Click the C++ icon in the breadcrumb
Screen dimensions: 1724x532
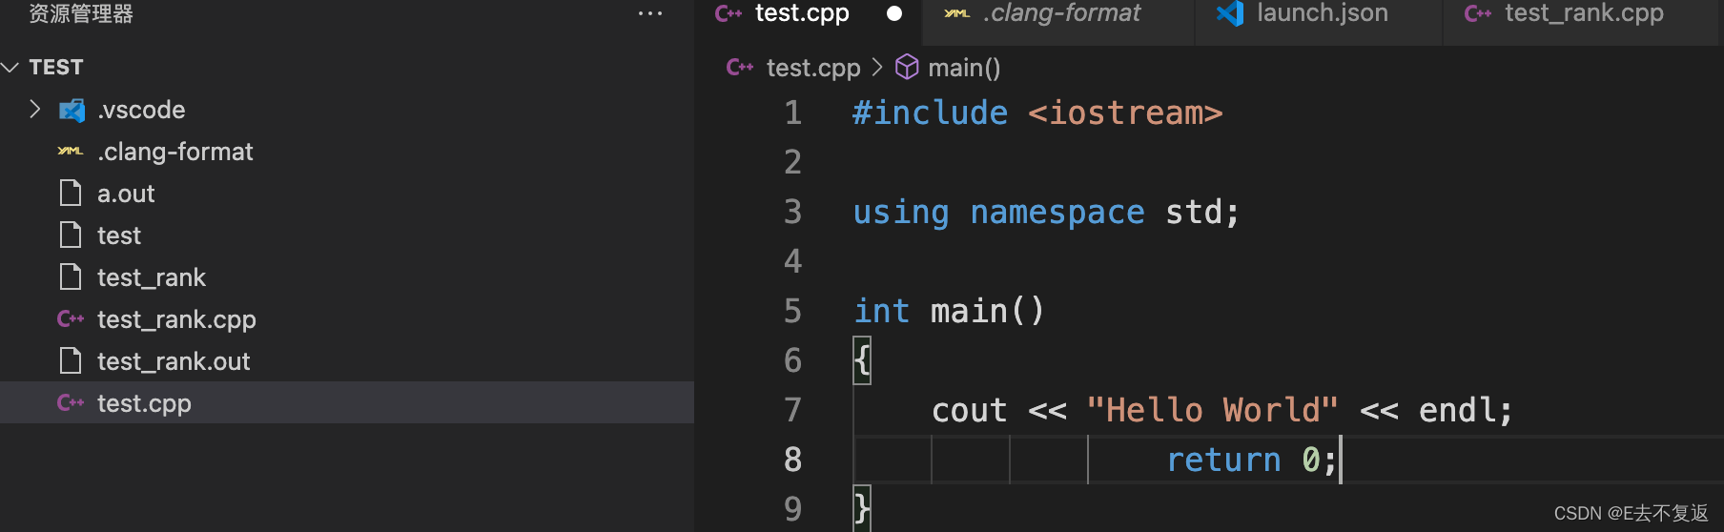click(x=740, y=67)
